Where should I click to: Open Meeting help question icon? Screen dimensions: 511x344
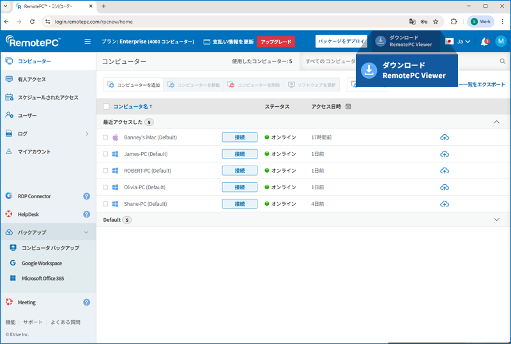(x=86, y=302)
